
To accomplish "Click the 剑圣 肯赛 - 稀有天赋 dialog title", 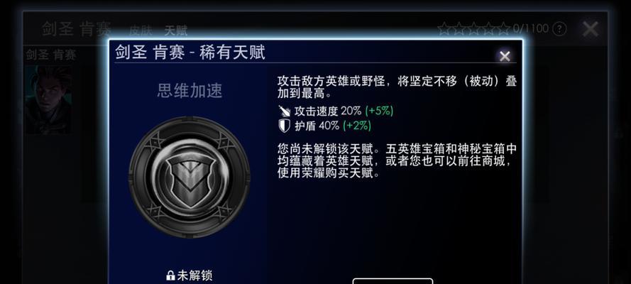I will 190,53.
